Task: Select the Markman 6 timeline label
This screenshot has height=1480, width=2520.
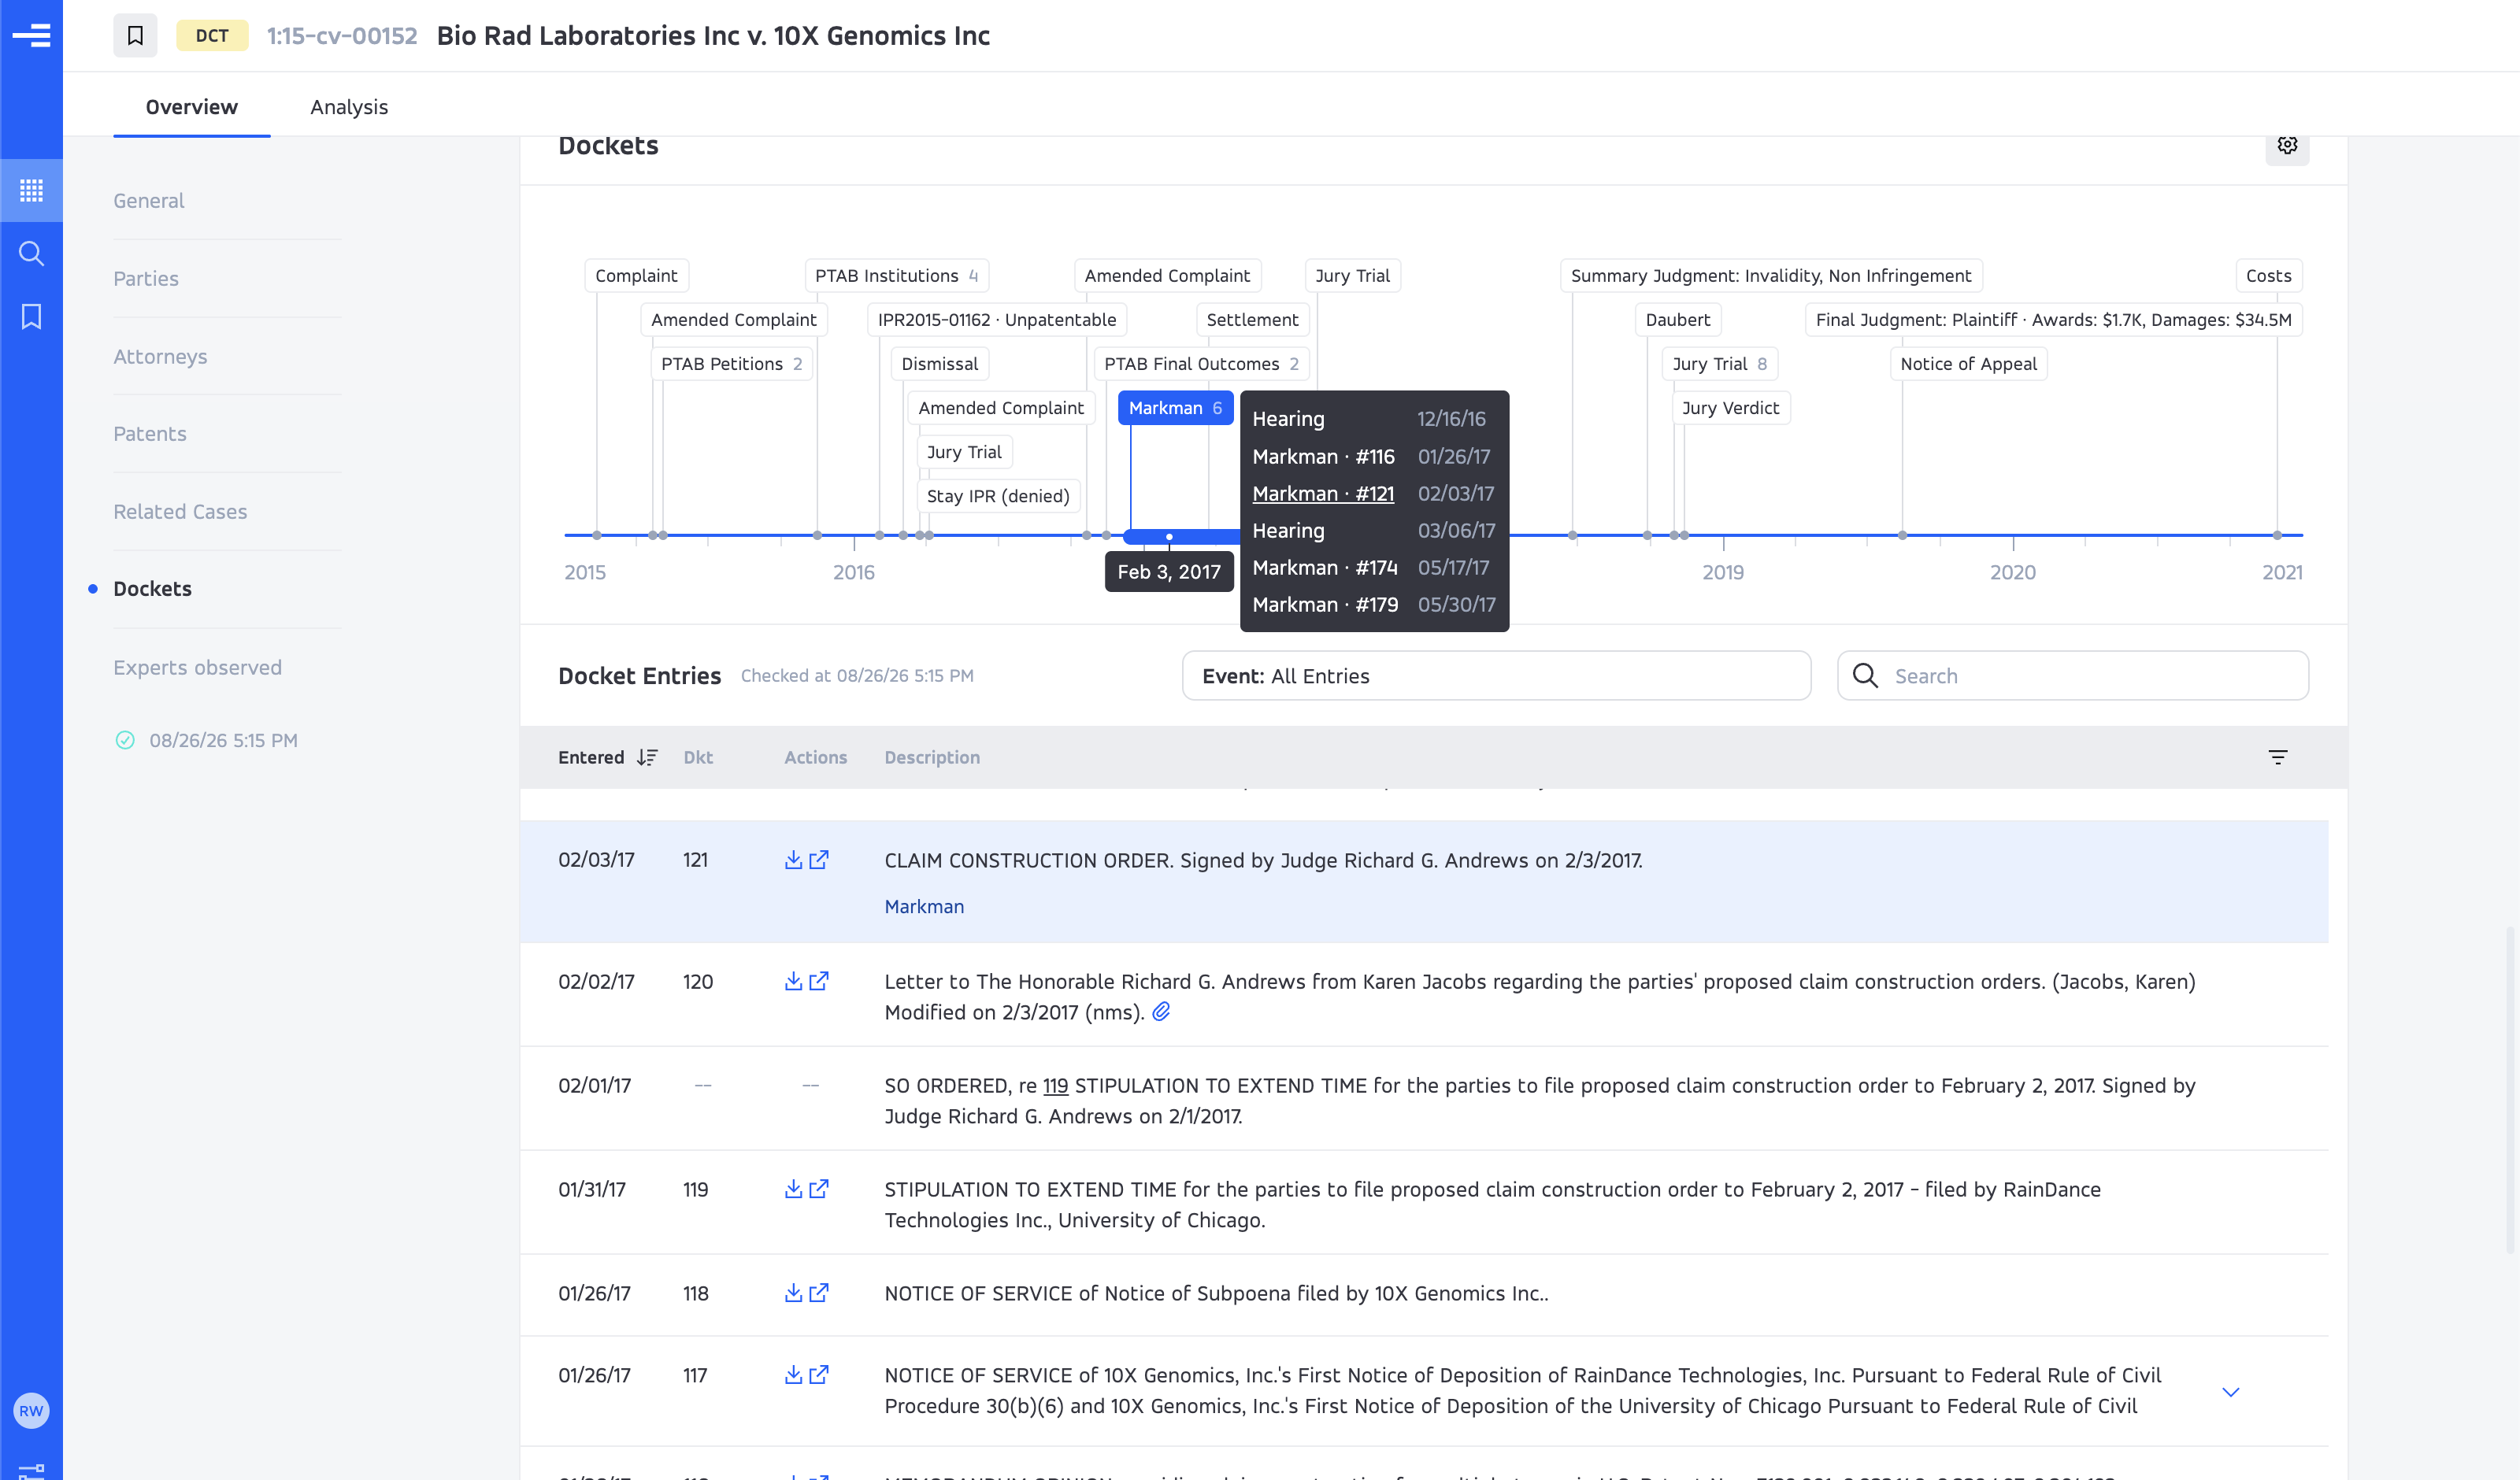Action: click(x=1175, y=408)
